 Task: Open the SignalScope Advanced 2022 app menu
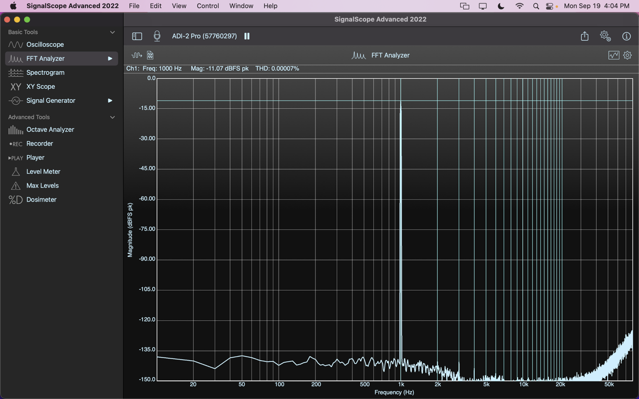[x=72, y=6]
